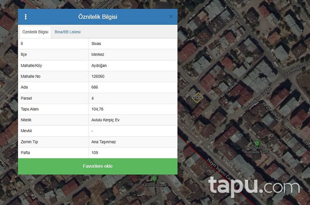Close the Öznitelik Bilgisi panel
Screen dimensions: 310x205
[171, 17]
